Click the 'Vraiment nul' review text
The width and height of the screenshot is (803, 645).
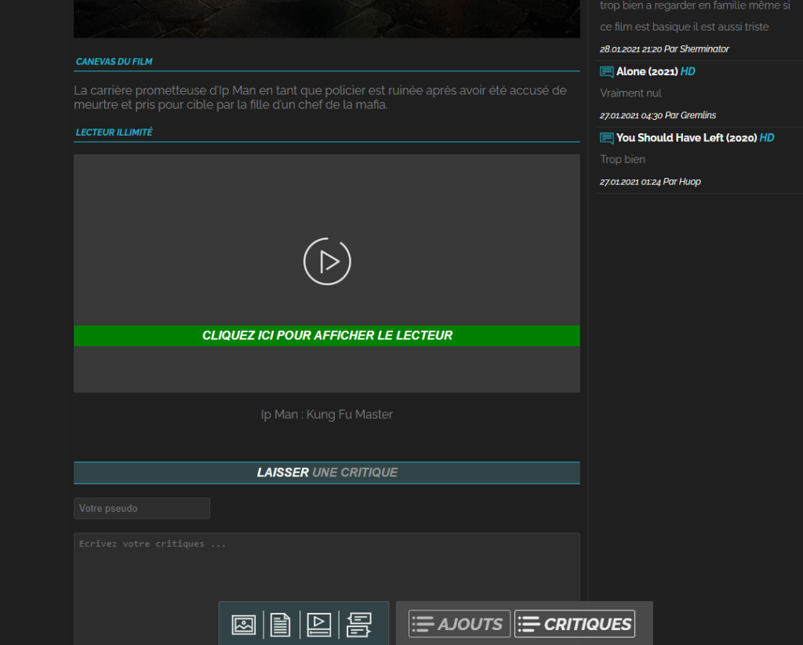(630, 93)
